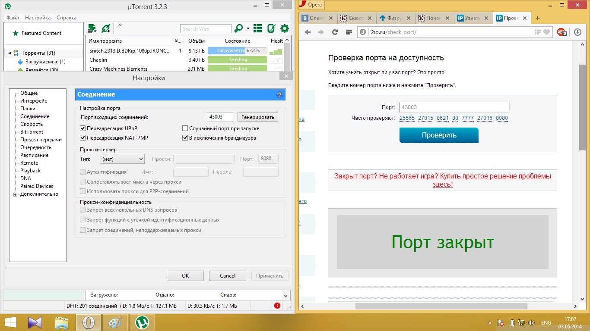Expand the torrent details pane arrow

pyautogui.click(x=285, y=295)
